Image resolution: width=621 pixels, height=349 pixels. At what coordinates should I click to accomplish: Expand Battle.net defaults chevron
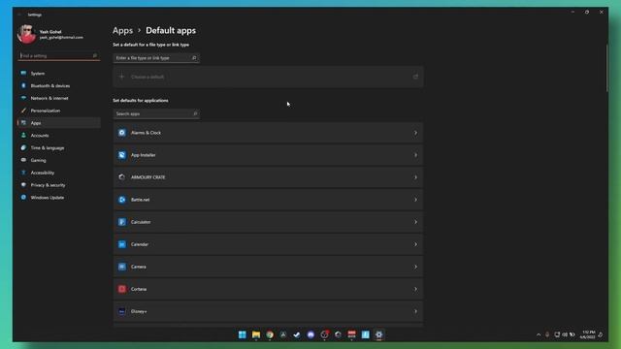pos(415,200)
